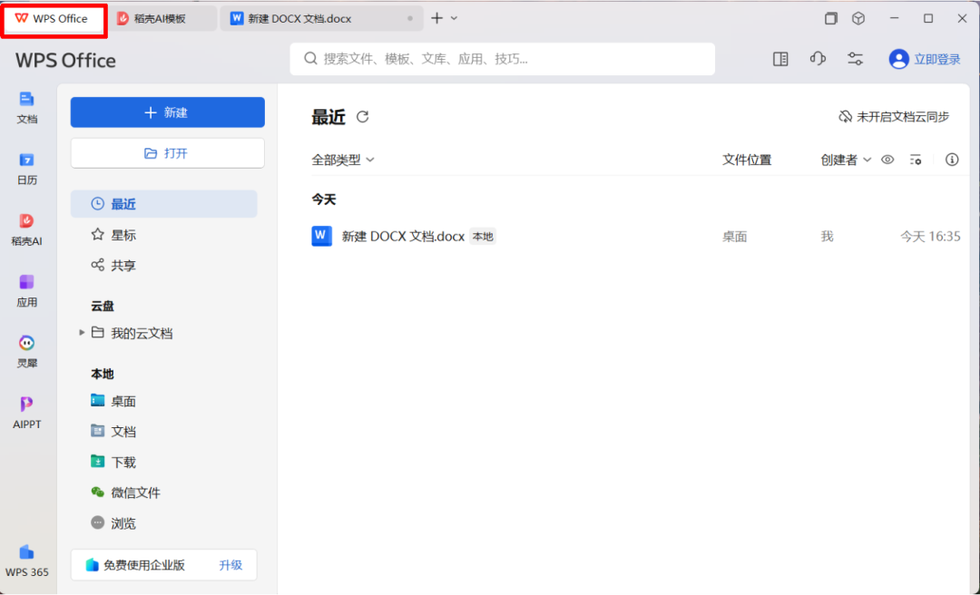Viewport: 980px width, 595px height.
Task: Open the file 新建 DOCX 文档.docx
Action: pyautogui.click(x=403, y=236)
